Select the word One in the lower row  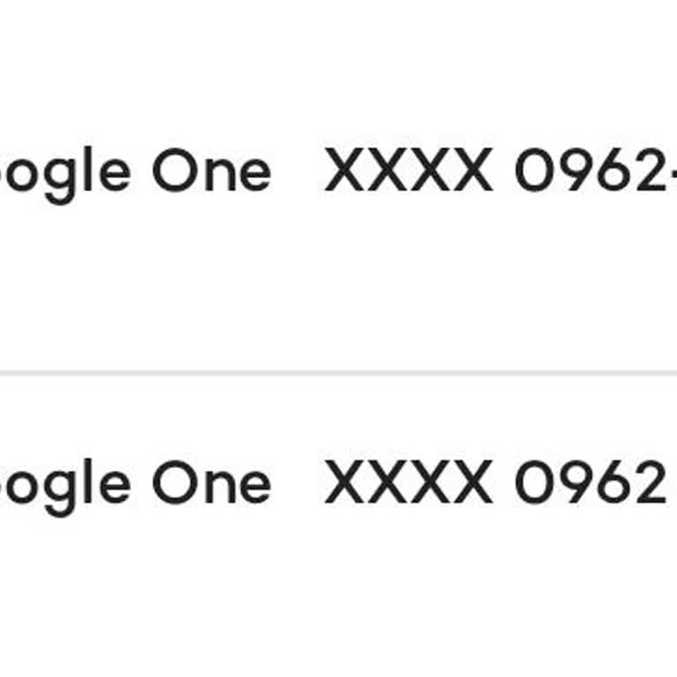(x=212, y=482)
